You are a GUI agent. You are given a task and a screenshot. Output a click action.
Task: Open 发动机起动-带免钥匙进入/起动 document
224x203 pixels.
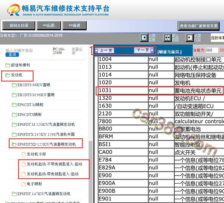coord(52,174)
